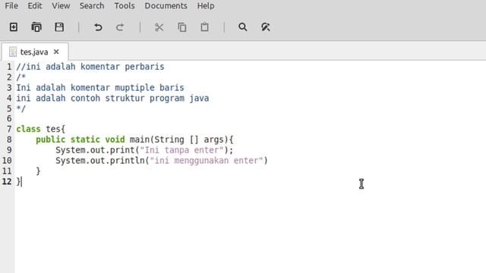The image size is (486, 273).
Task: Click the "class" keyword on line 7
Action: [28, 129]
